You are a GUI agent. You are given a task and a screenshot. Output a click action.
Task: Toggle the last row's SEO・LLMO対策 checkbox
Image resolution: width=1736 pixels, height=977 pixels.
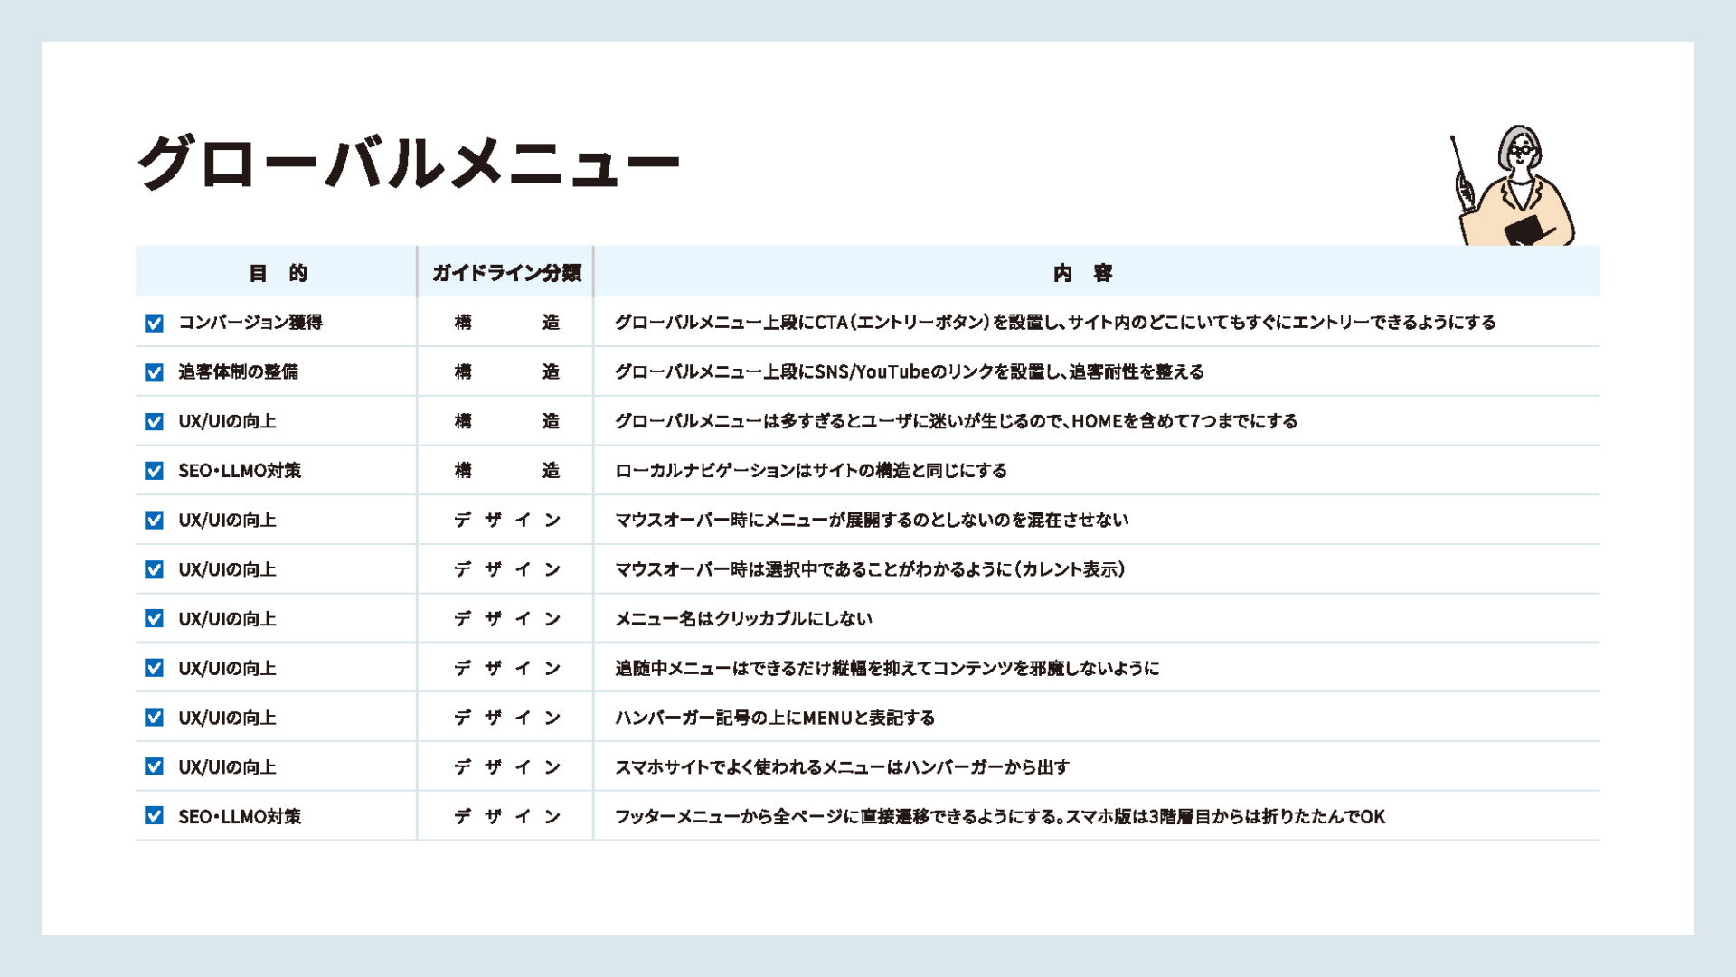click(x=154, y=816)
